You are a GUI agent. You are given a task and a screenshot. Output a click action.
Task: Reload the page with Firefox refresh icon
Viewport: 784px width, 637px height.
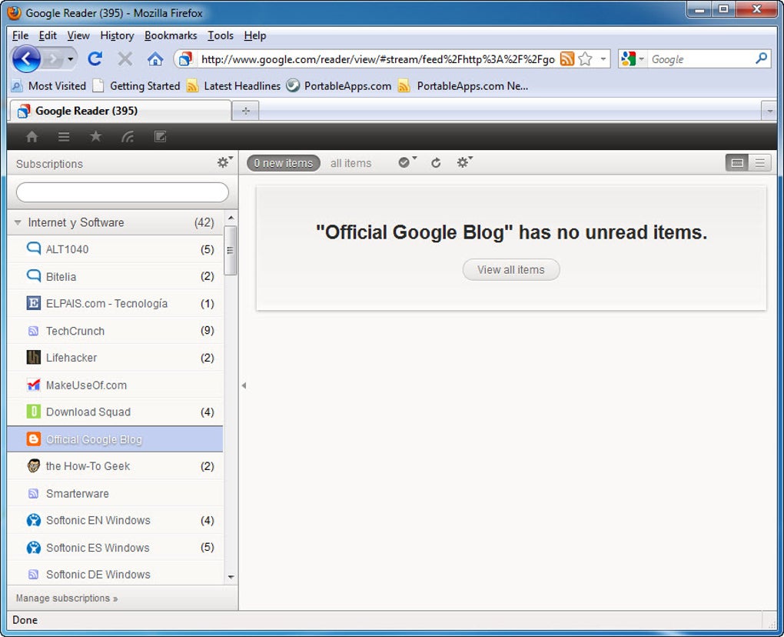[x=95, y=59]
